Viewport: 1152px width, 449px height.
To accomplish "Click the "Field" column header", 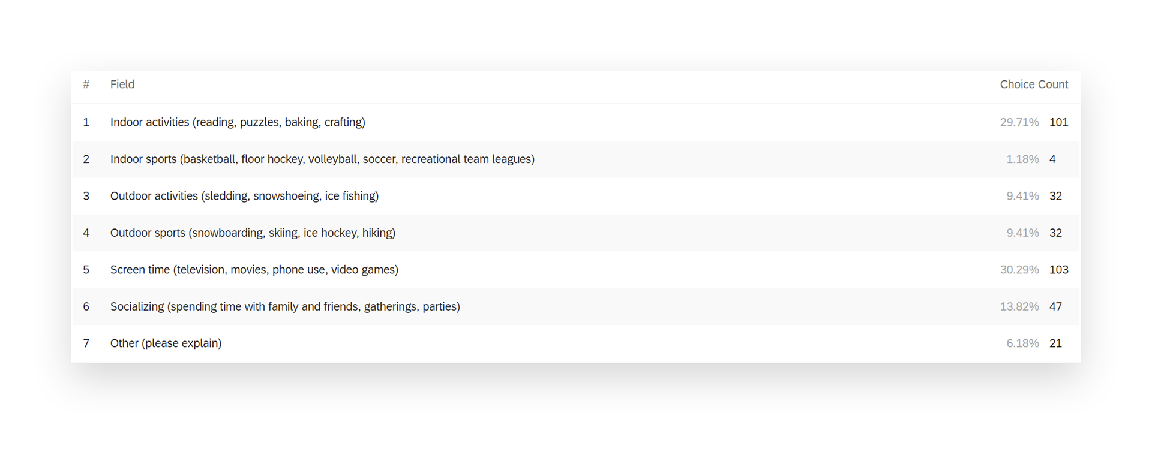I will [122, 85].
